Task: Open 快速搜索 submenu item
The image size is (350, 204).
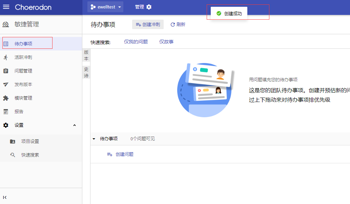Action: pos(41,155)
